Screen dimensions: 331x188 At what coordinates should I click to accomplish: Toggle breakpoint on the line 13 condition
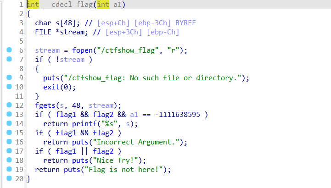9,114
